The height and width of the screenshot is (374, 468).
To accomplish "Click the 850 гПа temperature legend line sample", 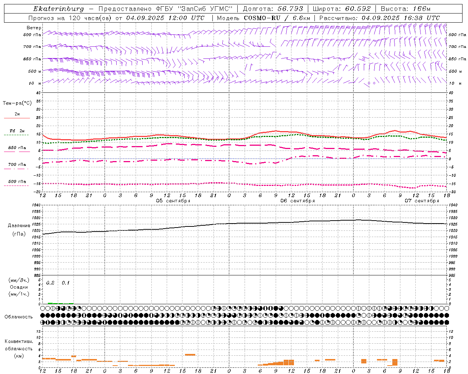I will pyautogui.click(x=17, y=152).
